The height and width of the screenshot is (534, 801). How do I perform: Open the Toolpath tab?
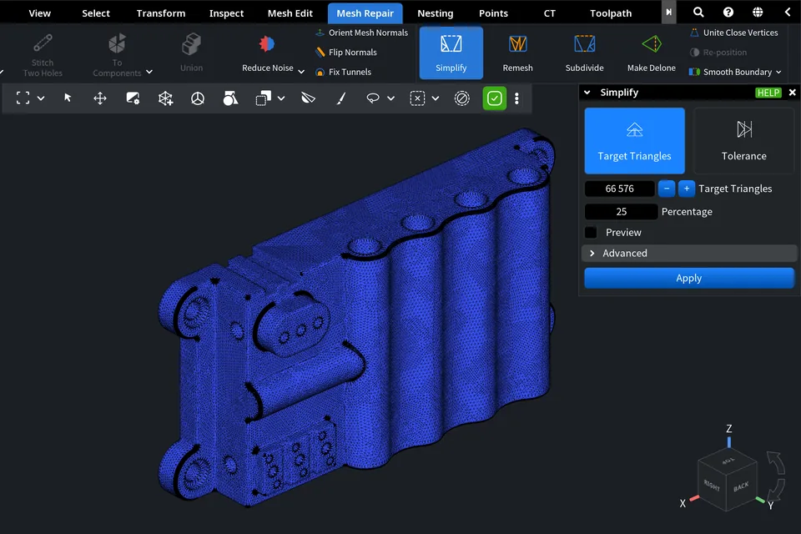(611, 13)
